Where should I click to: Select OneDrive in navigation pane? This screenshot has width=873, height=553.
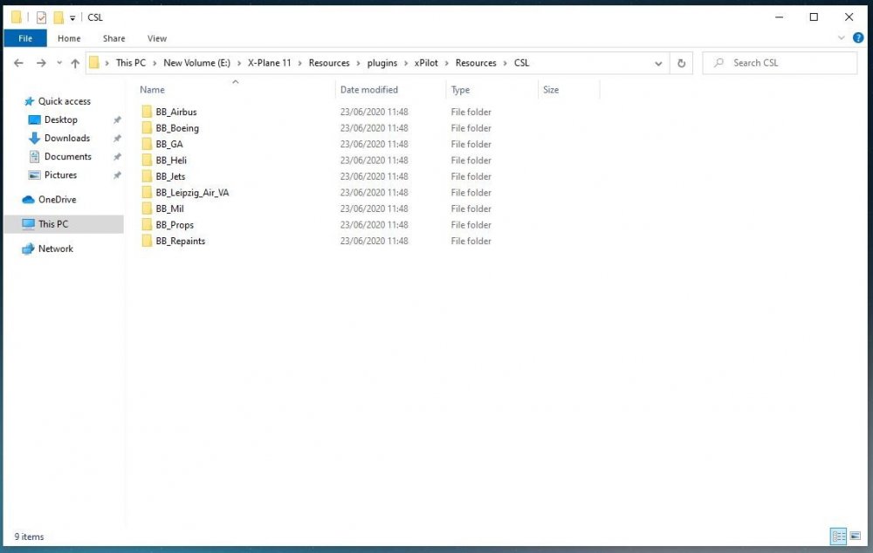click(57, 200)
